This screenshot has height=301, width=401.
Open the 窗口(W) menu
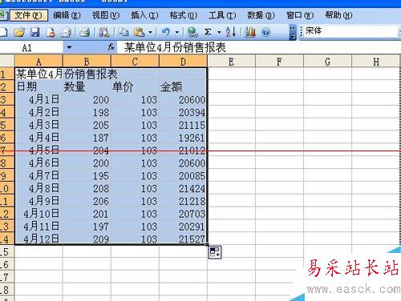point(300,15)
